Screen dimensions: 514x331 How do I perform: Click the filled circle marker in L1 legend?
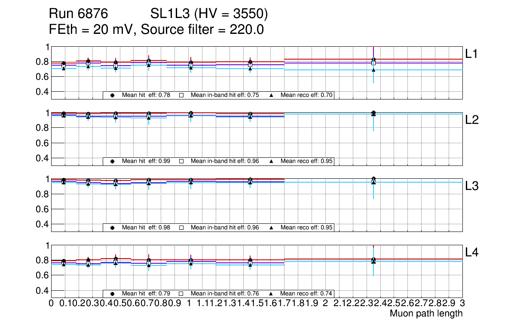point(112,96)
